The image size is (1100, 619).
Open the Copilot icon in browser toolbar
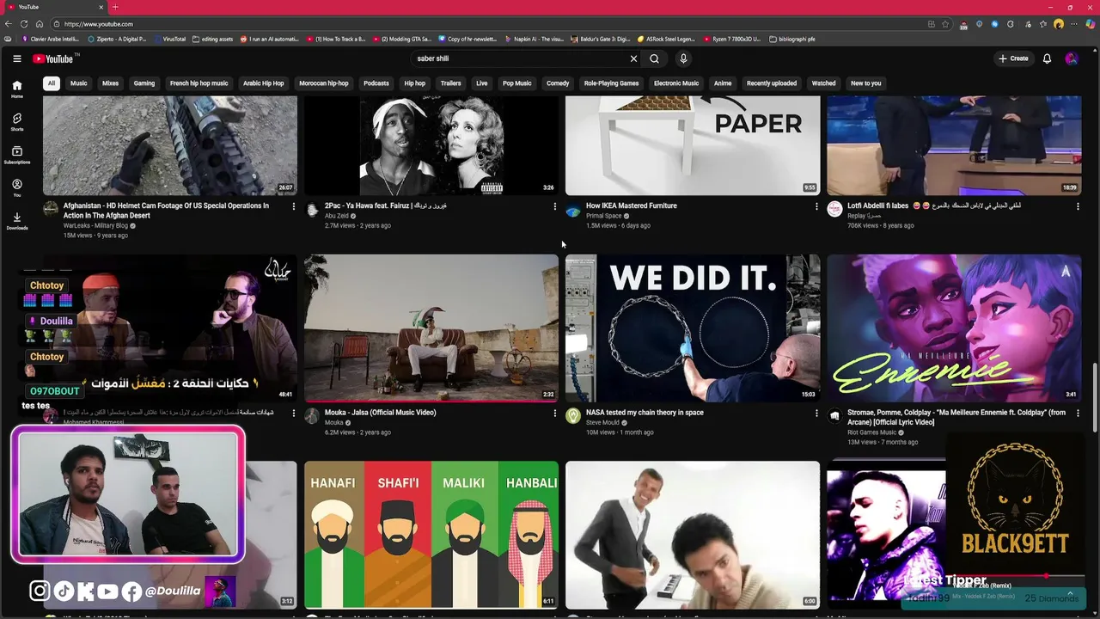coord(1090,24)
